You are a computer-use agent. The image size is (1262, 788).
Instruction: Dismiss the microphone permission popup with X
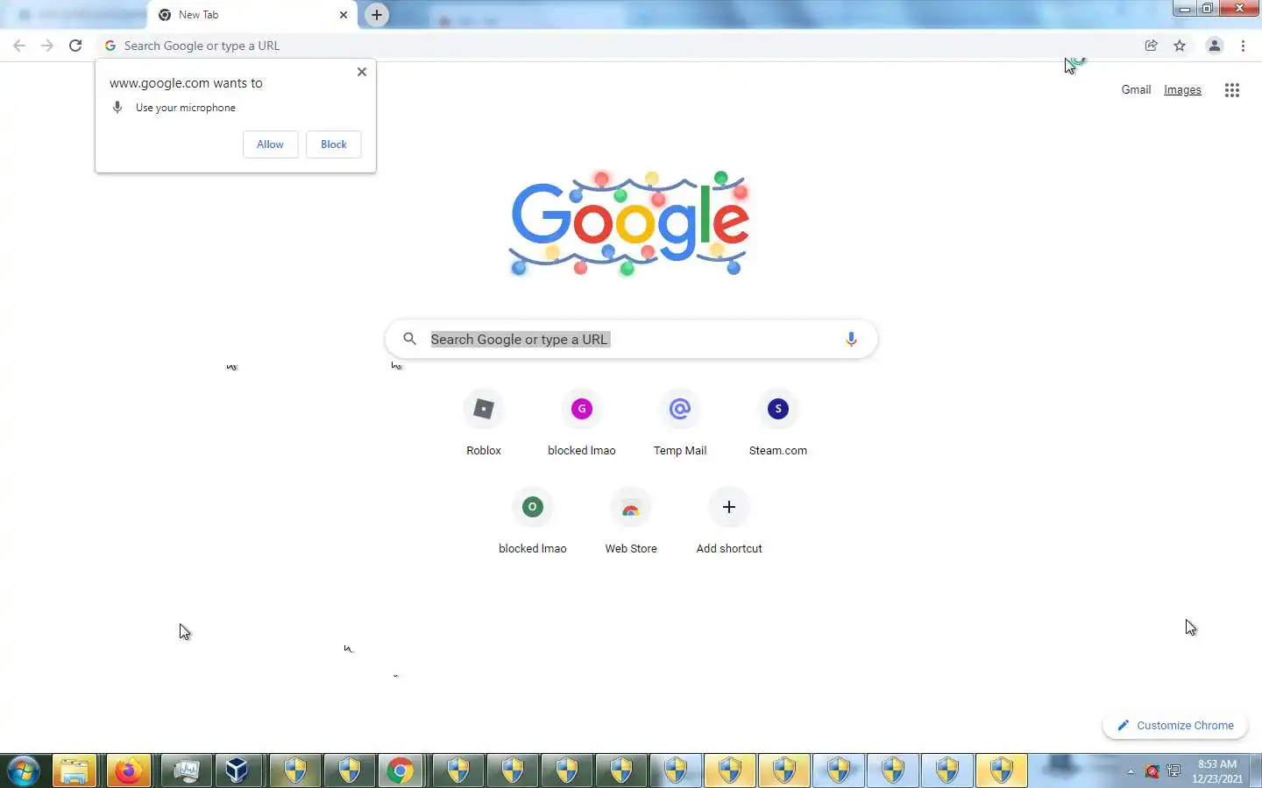pos(362,72)
